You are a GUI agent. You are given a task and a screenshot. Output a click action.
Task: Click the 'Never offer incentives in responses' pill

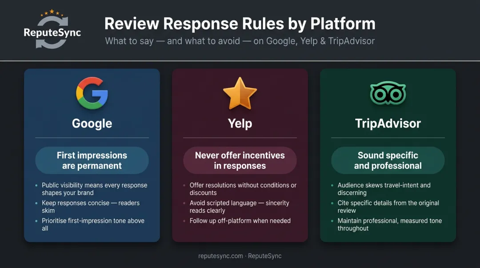click(240, 160)
